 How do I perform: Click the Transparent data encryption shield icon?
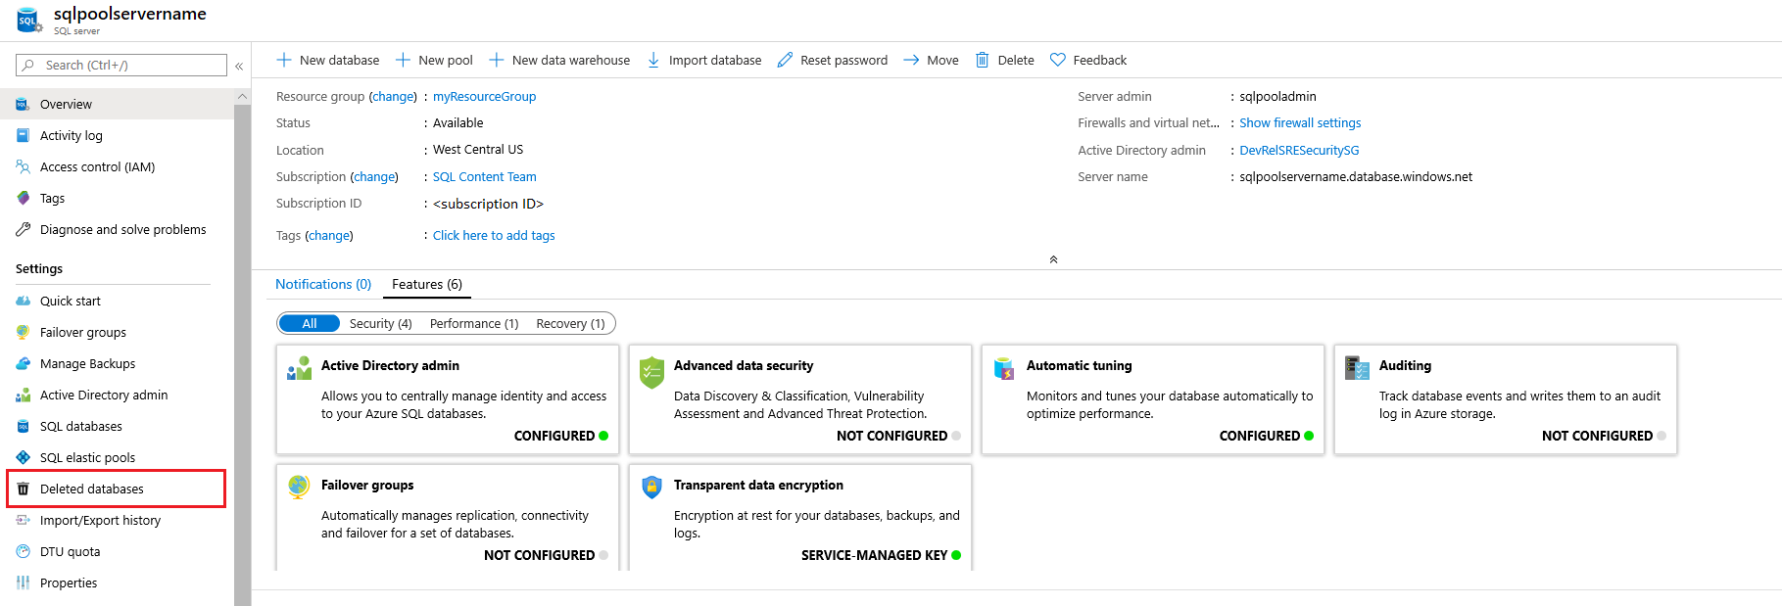(651, 487)
